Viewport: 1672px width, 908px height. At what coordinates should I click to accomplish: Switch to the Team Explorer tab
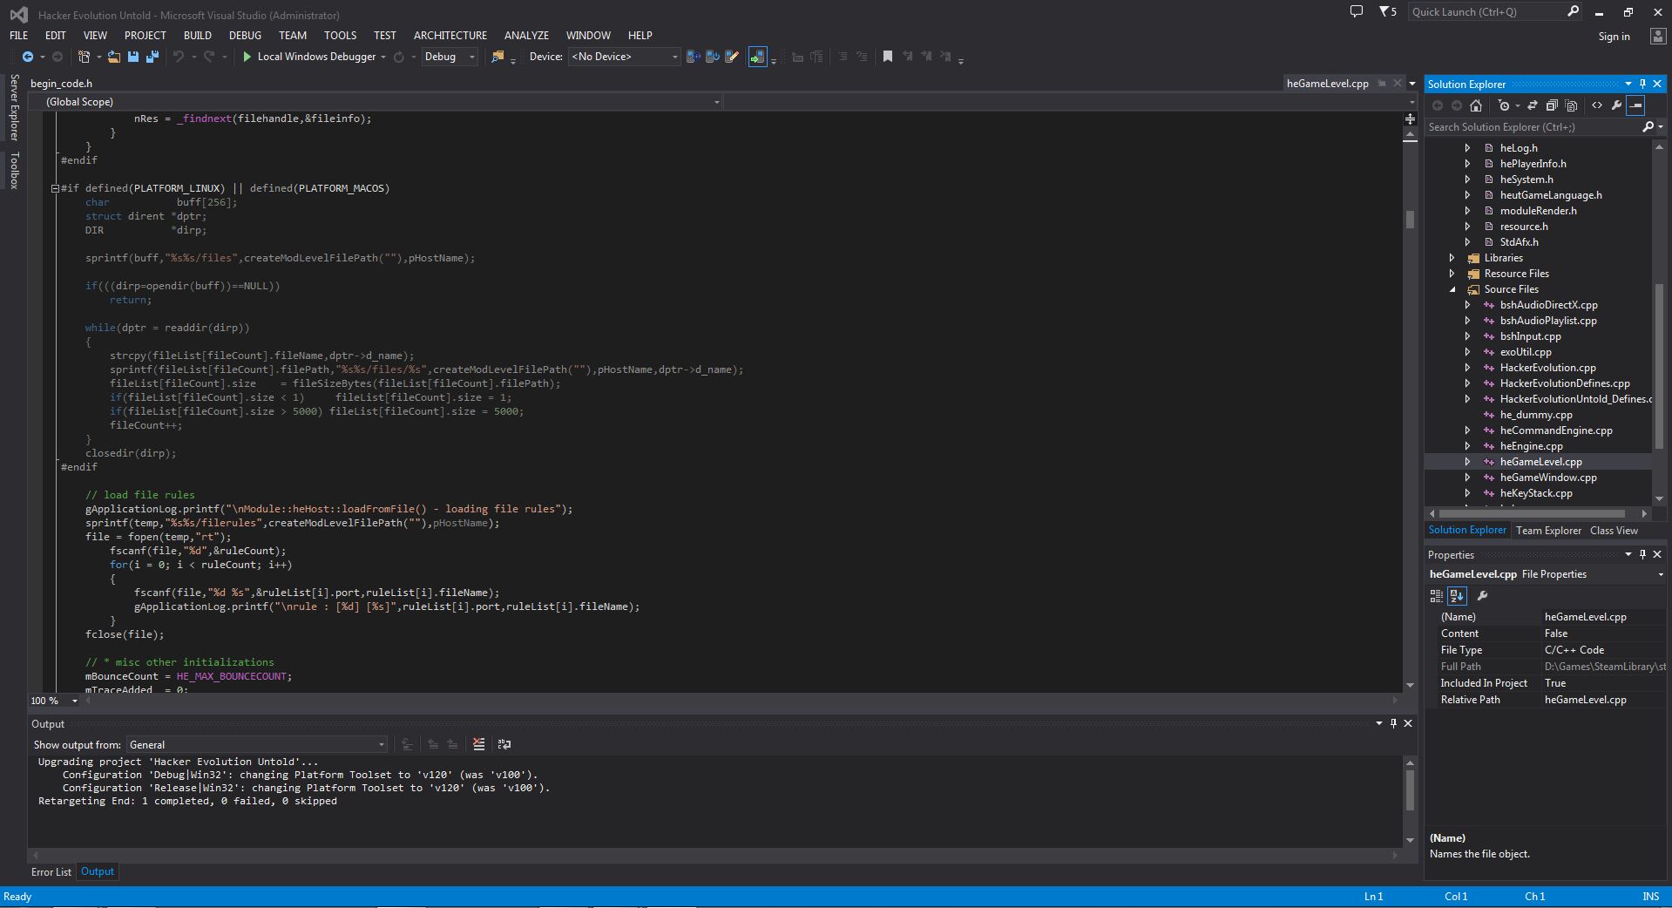pyautogui.click(x=1548, y=531)
